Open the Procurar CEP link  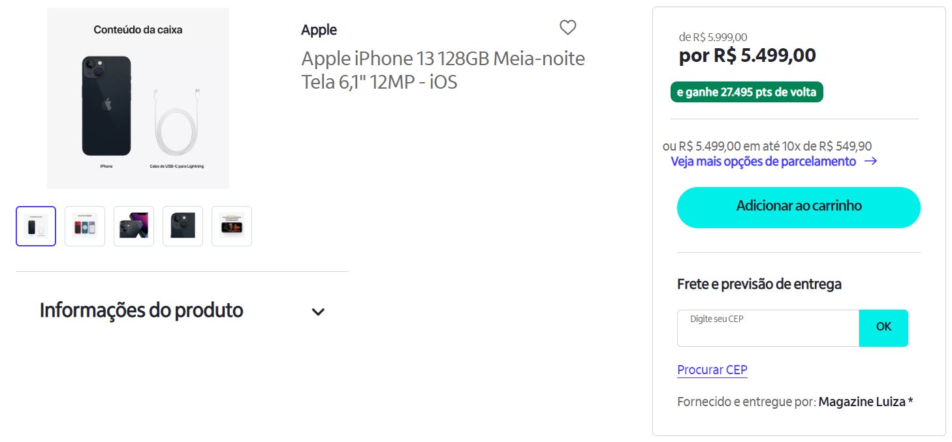click(x=712, y=370)
